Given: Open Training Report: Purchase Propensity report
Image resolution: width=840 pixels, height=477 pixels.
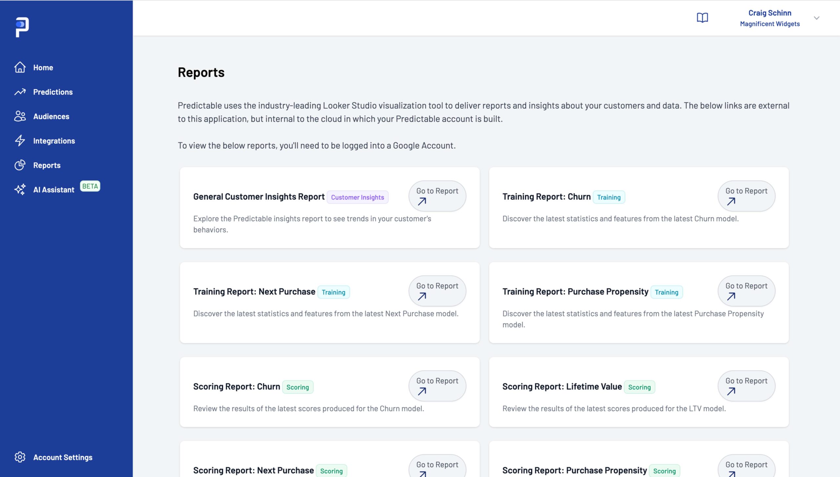Looking at the screenshot, I should [746, 291].
